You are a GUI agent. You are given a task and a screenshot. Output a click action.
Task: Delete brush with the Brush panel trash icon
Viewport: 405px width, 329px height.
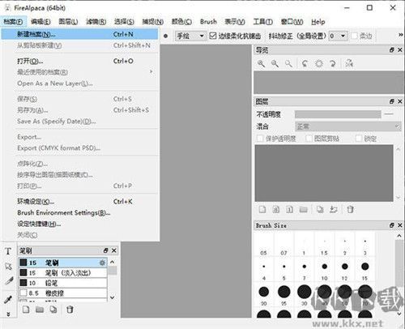[70, 310]
